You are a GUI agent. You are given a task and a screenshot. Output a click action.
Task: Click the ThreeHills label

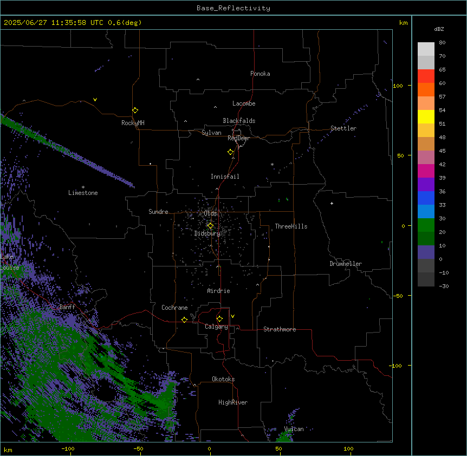291,226
